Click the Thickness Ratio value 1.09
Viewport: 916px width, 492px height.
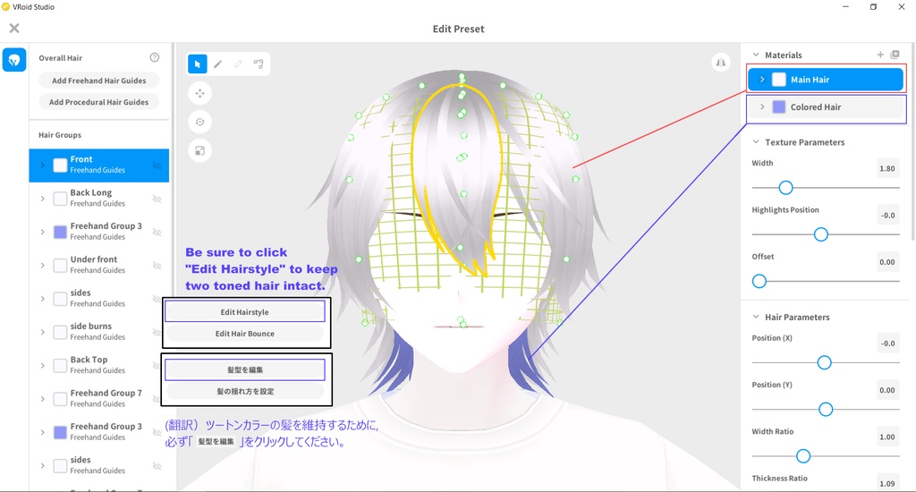(x=887, y=483)
